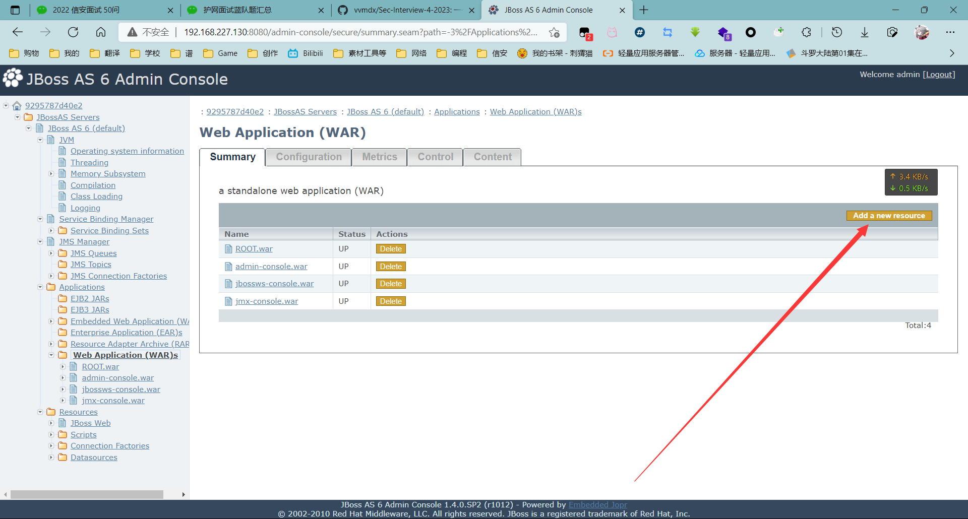Collapse the JMS Manager tree node

40,241
